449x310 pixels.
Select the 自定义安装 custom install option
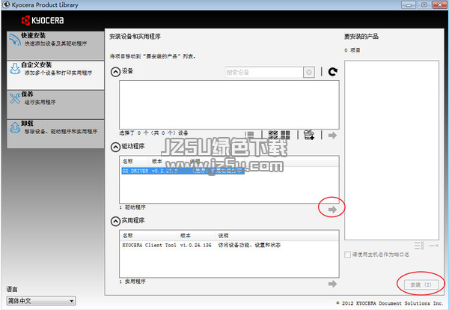point(55,75)
